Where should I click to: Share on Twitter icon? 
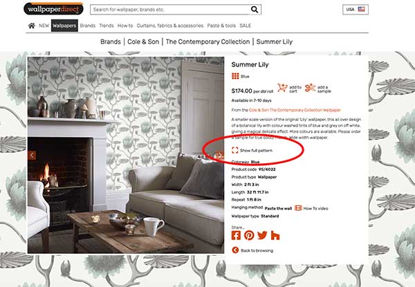pyautogui.click(x=262, y=235)
